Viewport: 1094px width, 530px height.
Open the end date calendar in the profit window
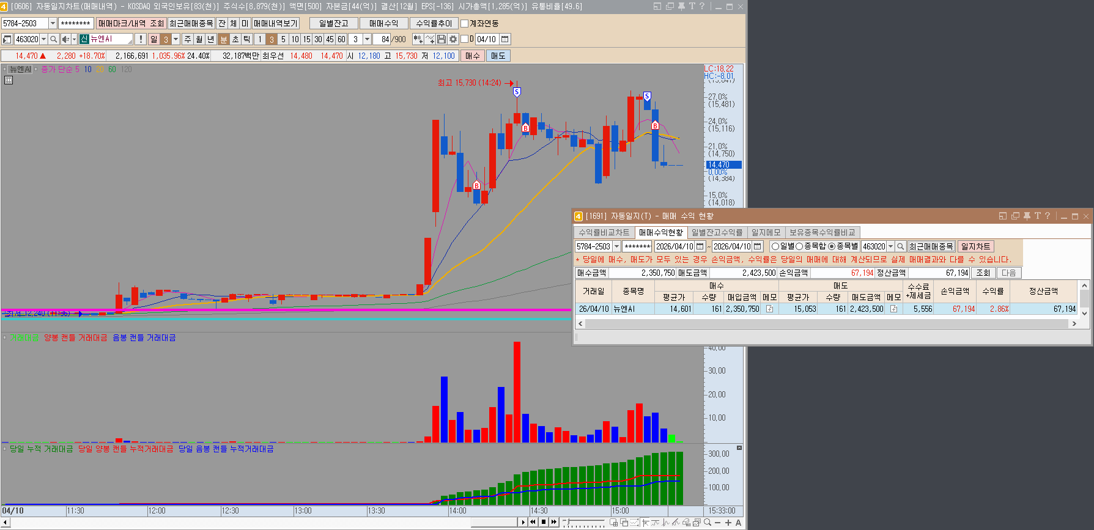click(758, 246)
